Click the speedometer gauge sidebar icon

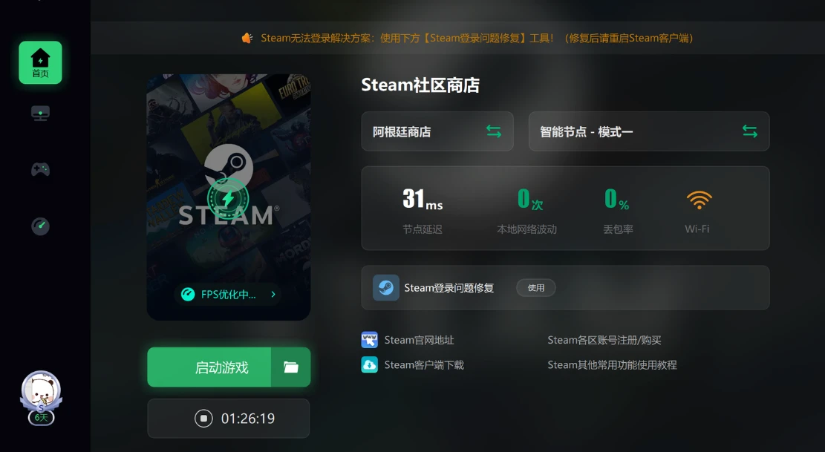click(40, 226)
